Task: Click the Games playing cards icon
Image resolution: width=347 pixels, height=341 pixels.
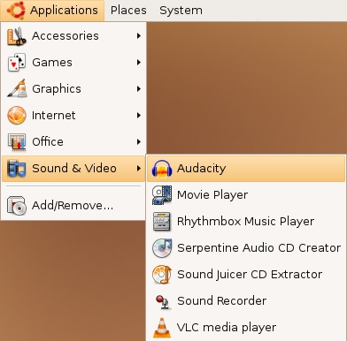Action: (17, 63)
